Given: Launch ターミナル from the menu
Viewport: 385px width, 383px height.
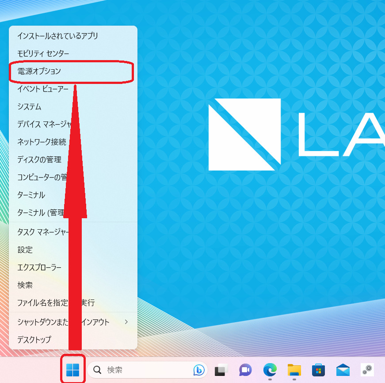Looking at the screenshot, I should (x=73, y=195).
